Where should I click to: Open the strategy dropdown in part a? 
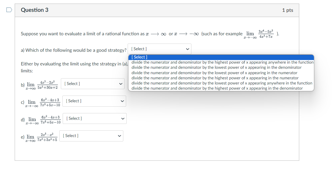[159, 49]
